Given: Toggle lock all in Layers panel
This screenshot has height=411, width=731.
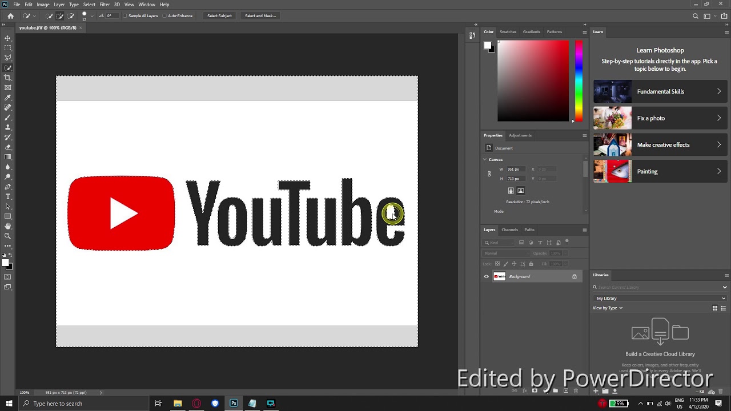Looking at the screenshot, I should coord(531,264).
